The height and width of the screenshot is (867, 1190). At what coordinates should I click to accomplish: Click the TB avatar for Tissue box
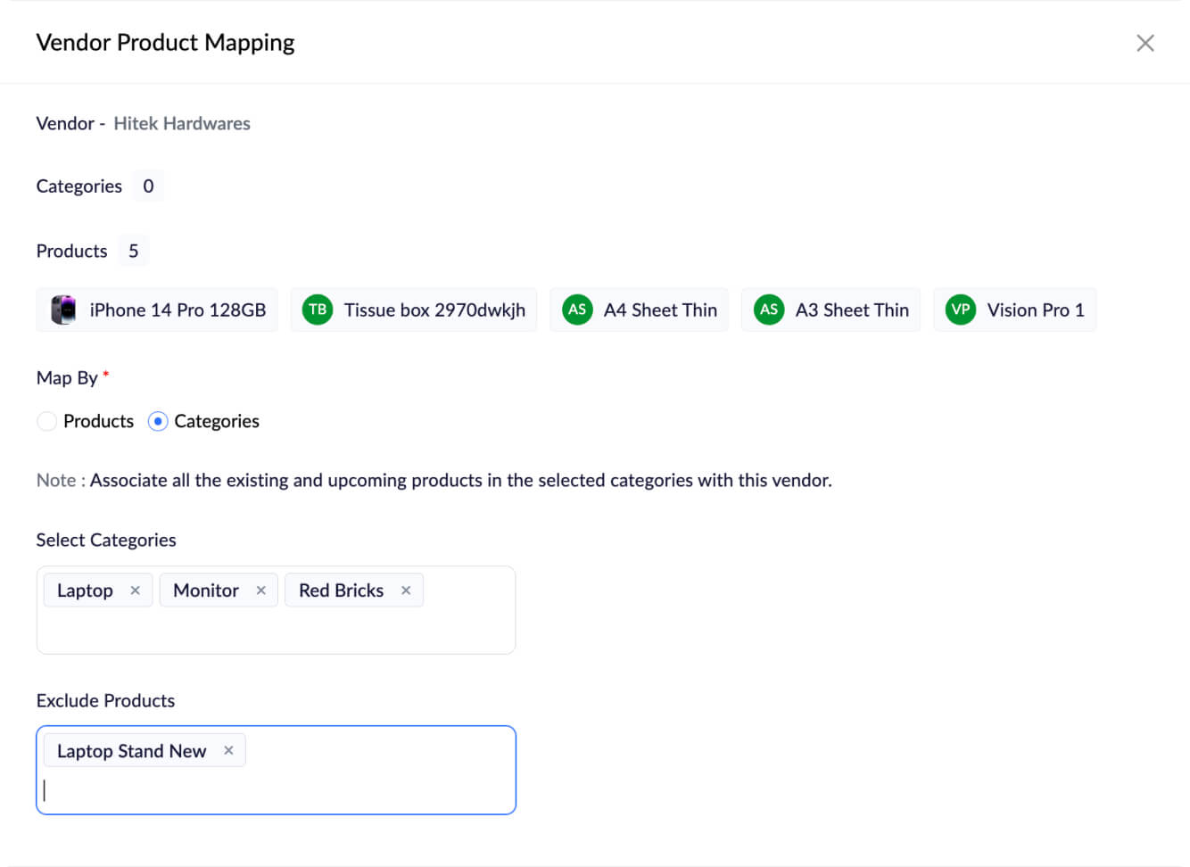pyautogui.click(x=318, y=310)
